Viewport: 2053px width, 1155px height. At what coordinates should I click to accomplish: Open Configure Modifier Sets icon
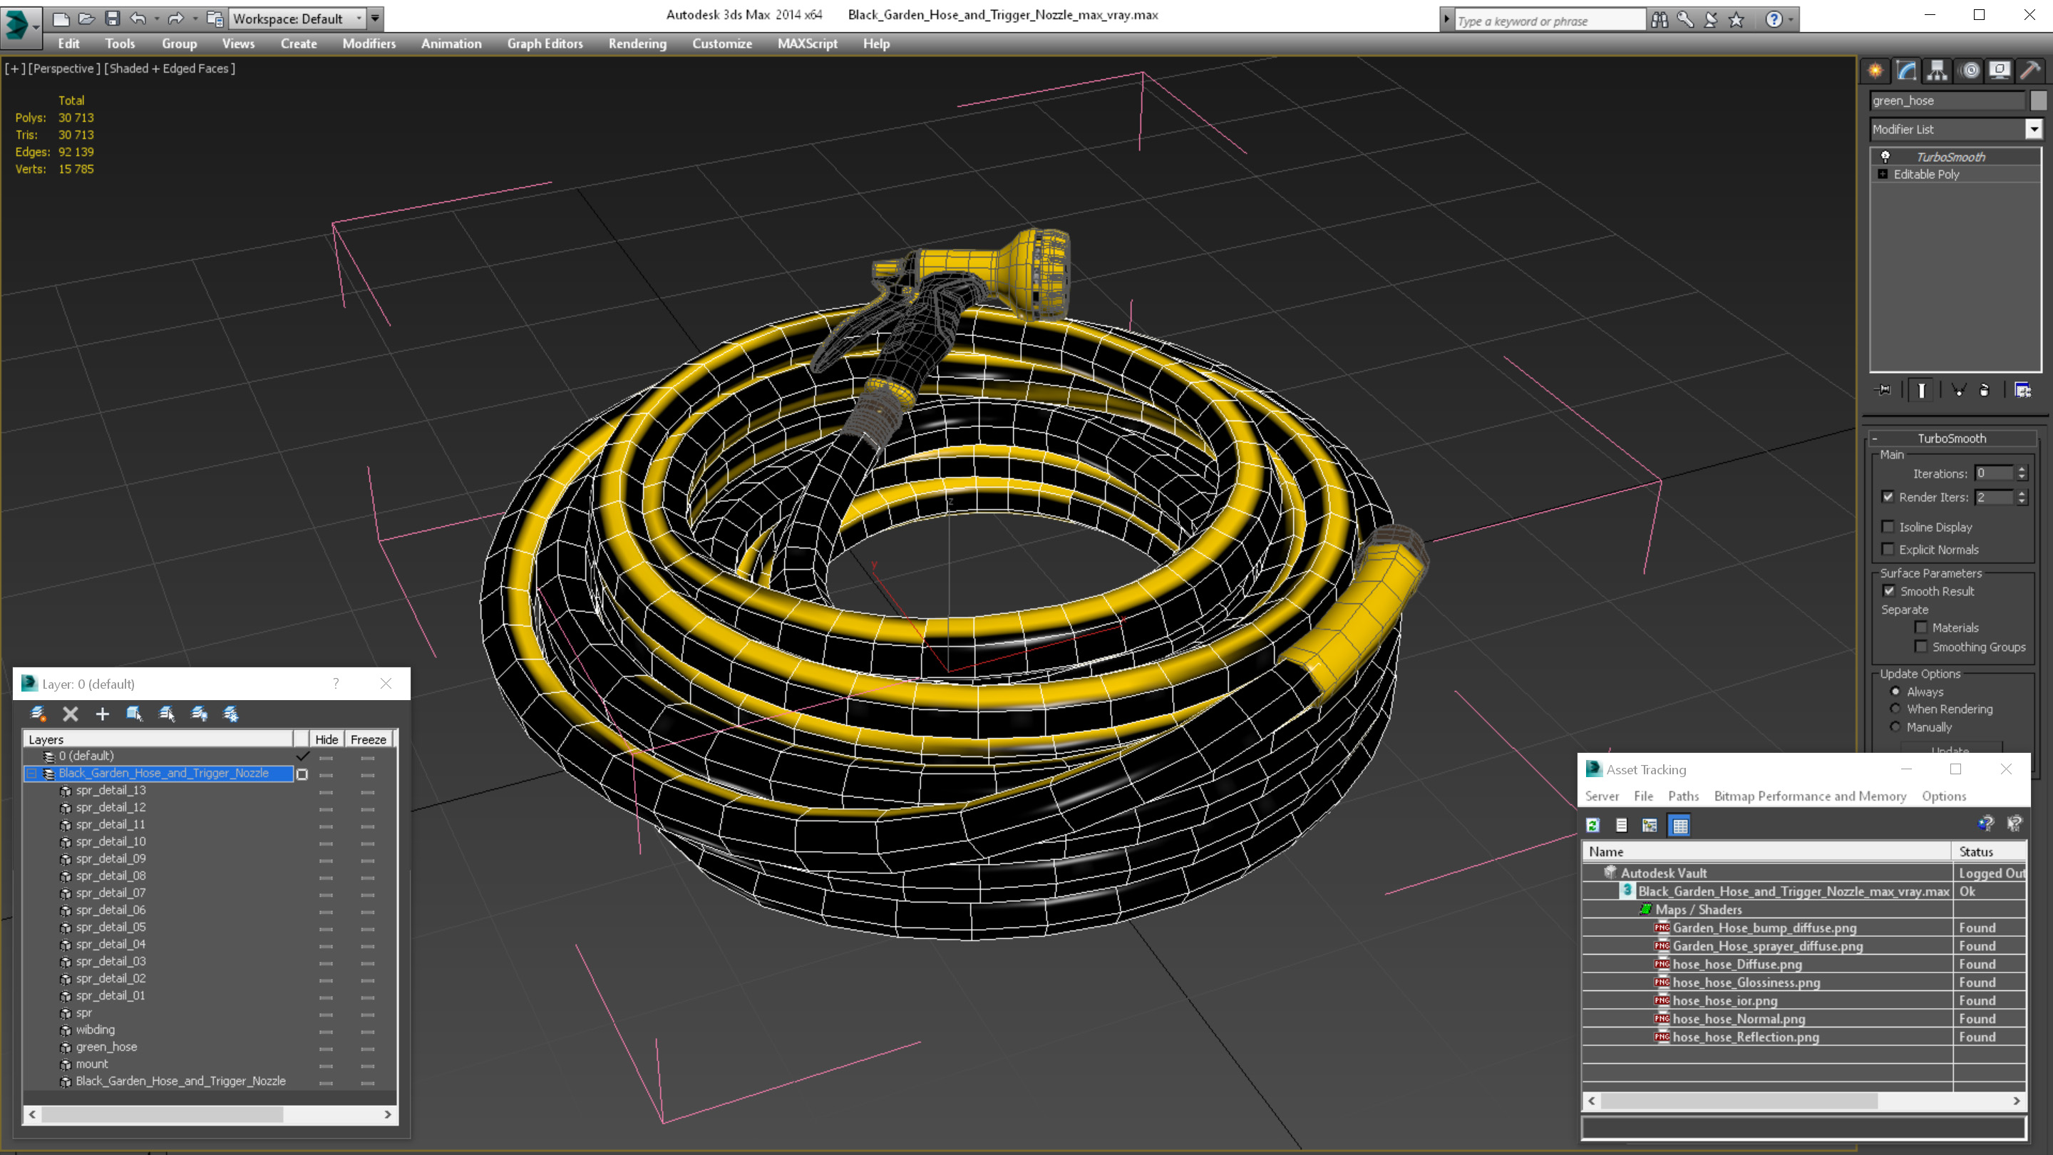[x=2023, y=390]
